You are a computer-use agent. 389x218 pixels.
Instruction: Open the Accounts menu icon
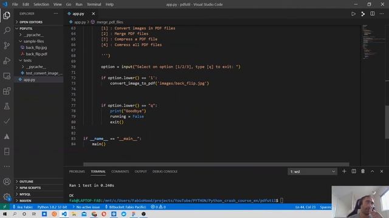(x=7, y=182)
